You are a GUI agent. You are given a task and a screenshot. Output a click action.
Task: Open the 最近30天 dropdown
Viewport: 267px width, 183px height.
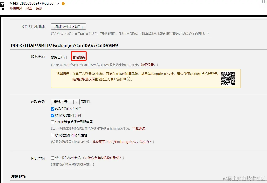[x=65, y=102]
